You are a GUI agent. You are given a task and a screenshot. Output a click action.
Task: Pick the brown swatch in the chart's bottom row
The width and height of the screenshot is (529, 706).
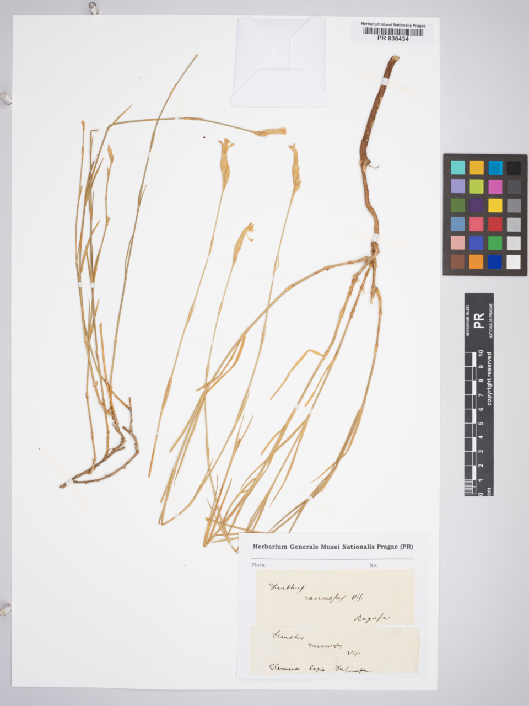point(458,261)
